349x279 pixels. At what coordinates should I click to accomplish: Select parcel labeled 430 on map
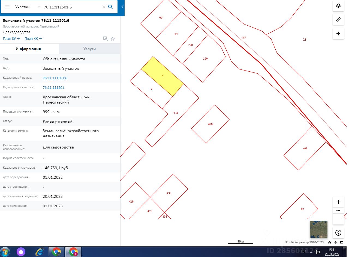coord(169,193)
